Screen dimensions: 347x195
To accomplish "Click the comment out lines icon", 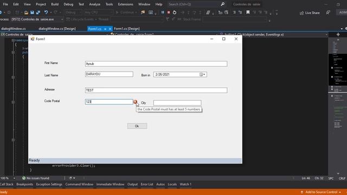I will pyautogui.click(x=234, y=12).
